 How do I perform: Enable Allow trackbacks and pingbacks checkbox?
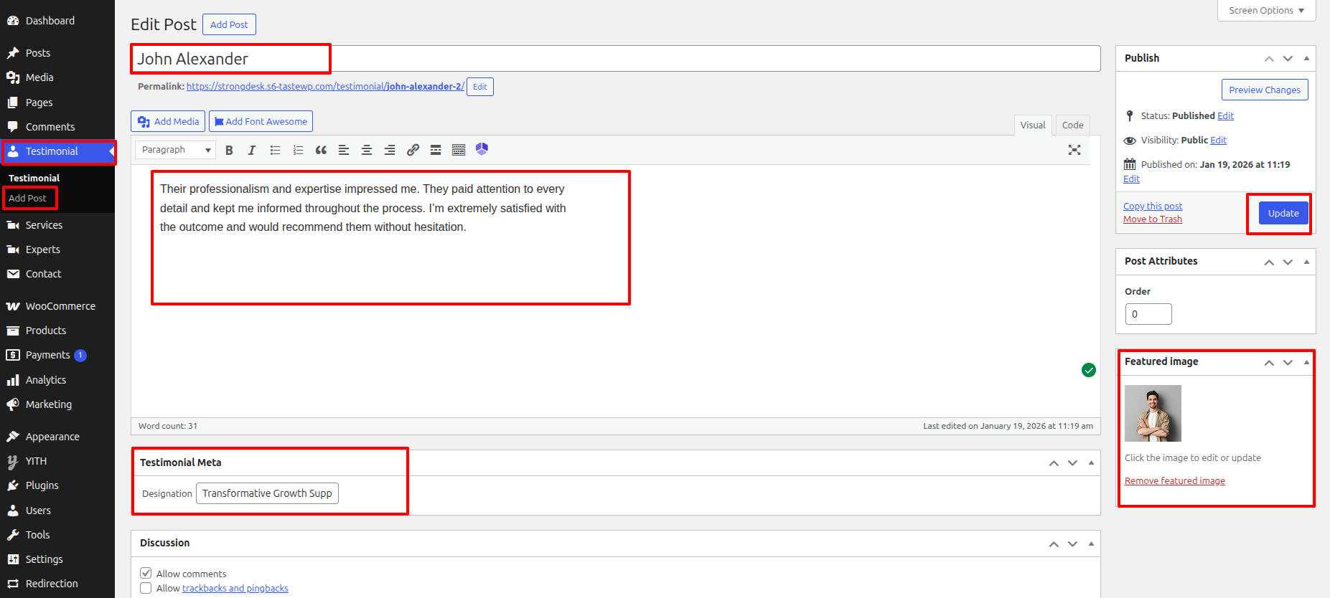146,588
